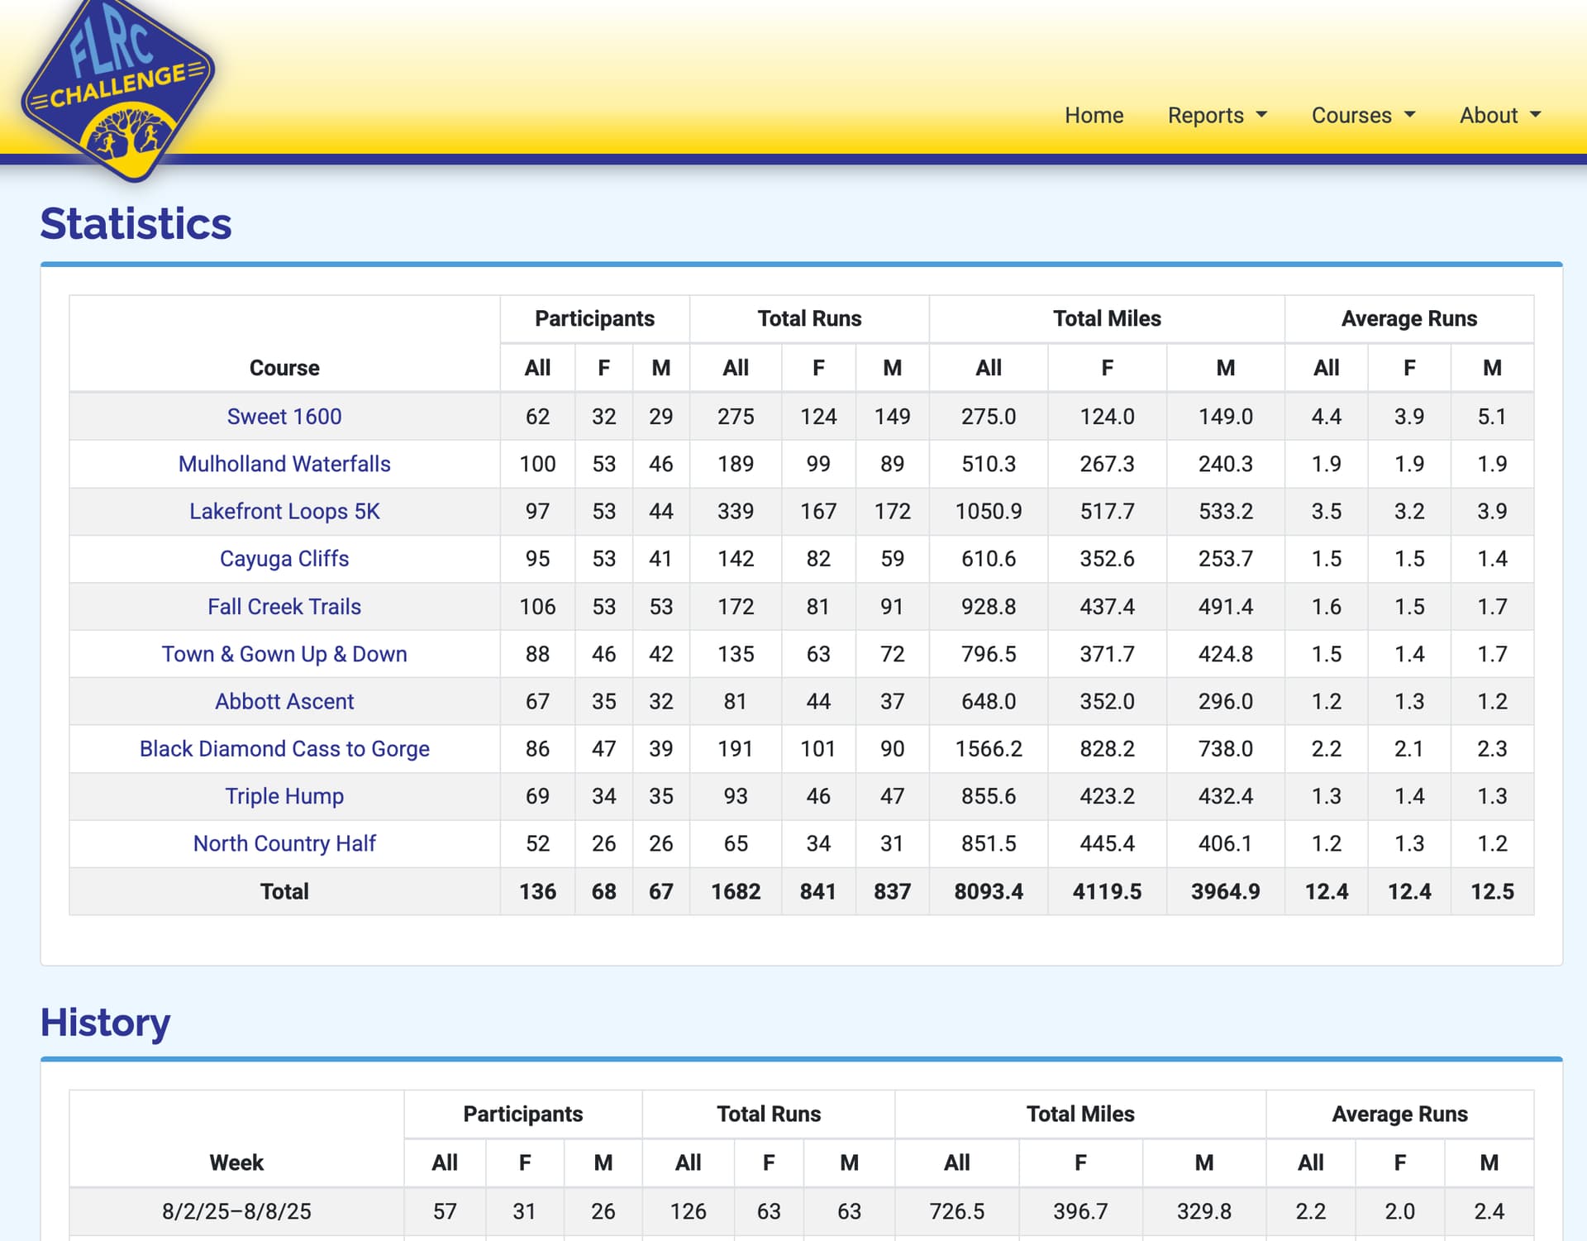Open the Mulholland Waterfalls course link
1587x1241 pixels.
click(x=284, y=464)
